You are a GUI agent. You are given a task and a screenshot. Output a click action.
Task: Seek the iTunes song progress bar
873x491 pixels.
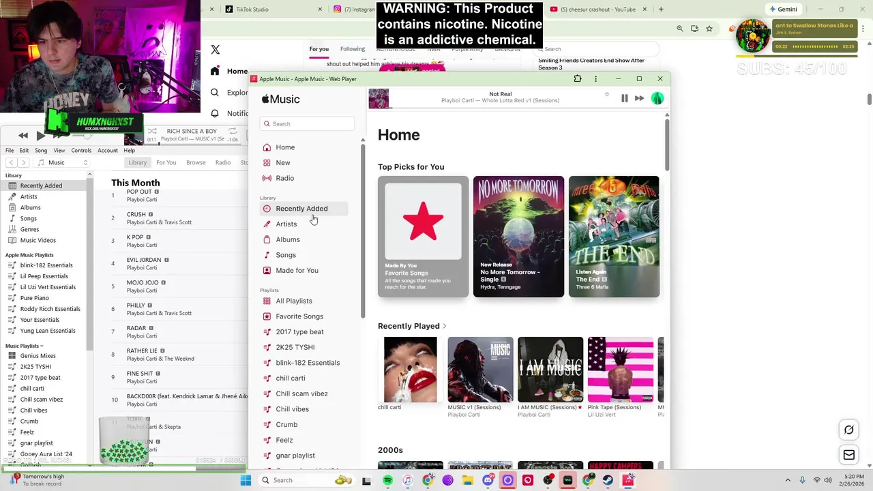tap(191, 143)
